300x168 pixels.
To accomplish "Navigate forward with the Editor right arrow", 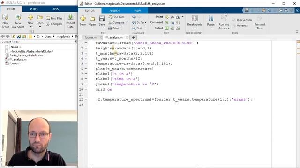I will 140,17.
